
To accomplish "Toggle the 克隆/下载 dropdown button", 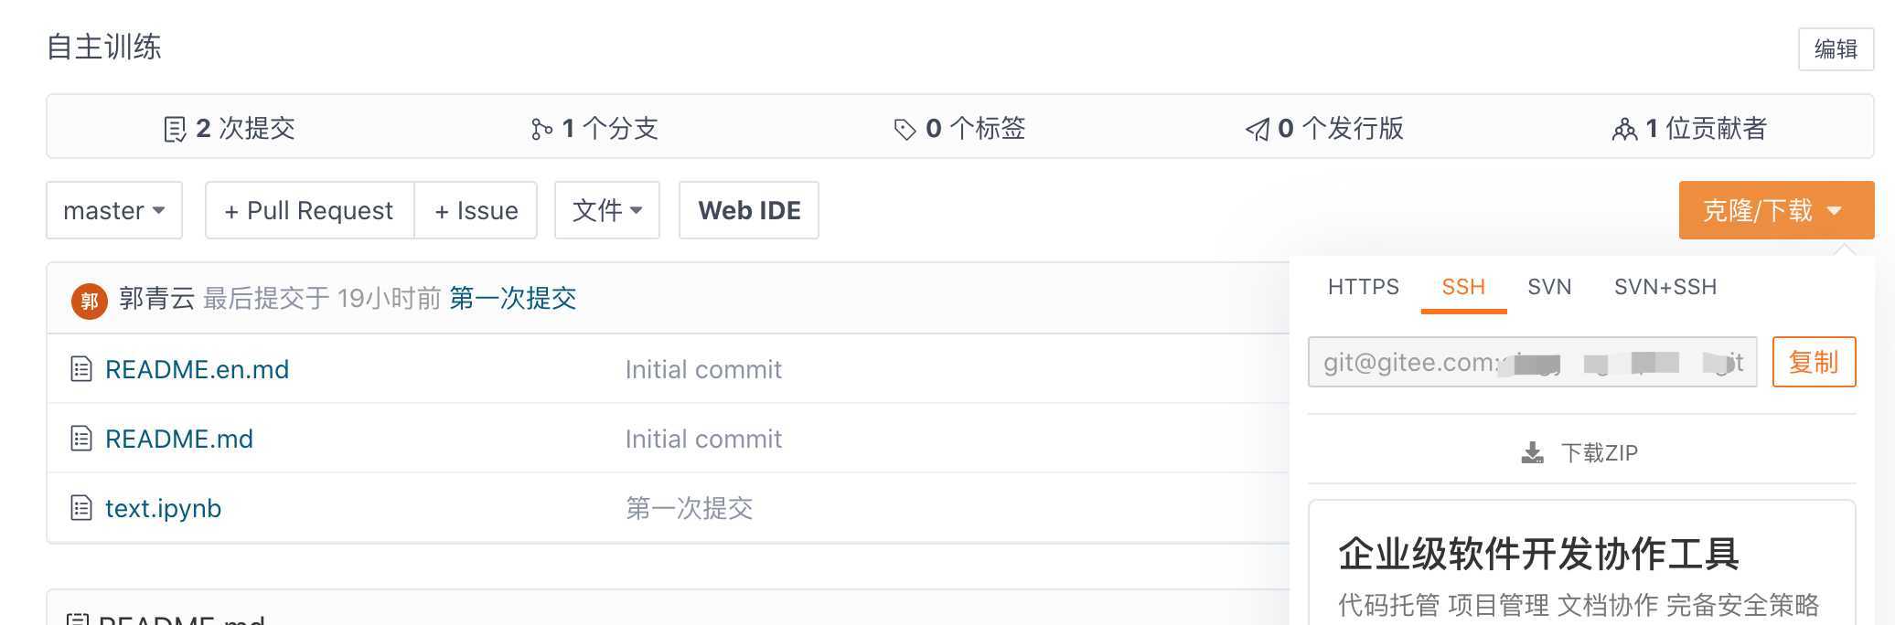I will tap(1775, 210).
